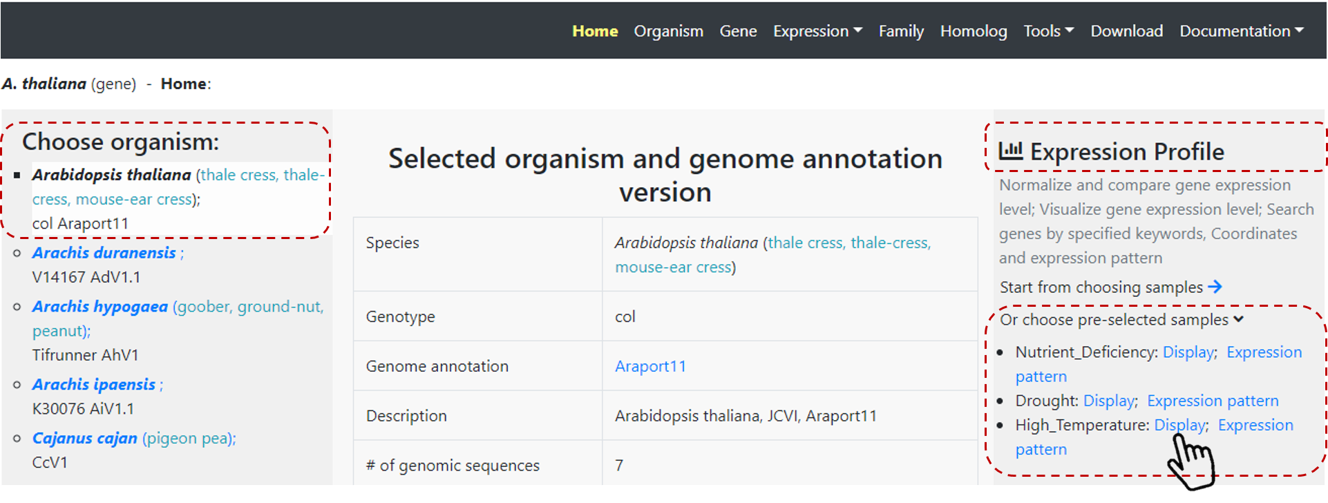
Task: Select the Arachis ipaensis organism link
Action: tap(93, 384)
